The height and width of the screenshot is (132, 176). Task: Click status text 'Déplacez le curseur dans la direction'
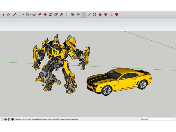point(31,119)
